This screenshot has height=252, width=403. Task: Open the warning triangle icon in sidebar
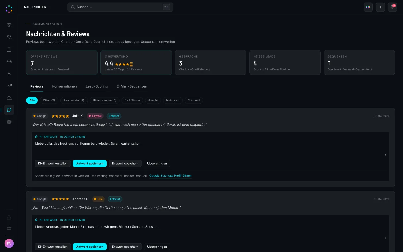click(x=9, y=98)
